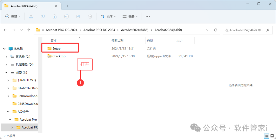Select the A公众号 folder in tree
Screen dimensions: 276x139
(23, 112)
